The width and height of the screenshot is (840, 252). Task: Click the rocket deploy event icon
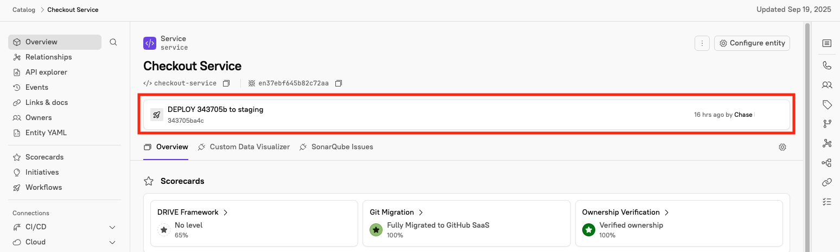pyautogui.click(x=157, y=115)
